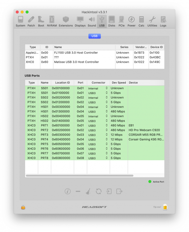Click the Tip me! text
The image size is (189, 232).
coord(157,207)
